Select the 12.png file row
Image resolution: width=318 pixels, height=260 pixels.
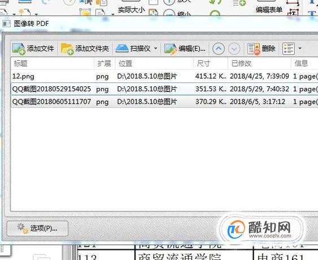coord(164,76)
